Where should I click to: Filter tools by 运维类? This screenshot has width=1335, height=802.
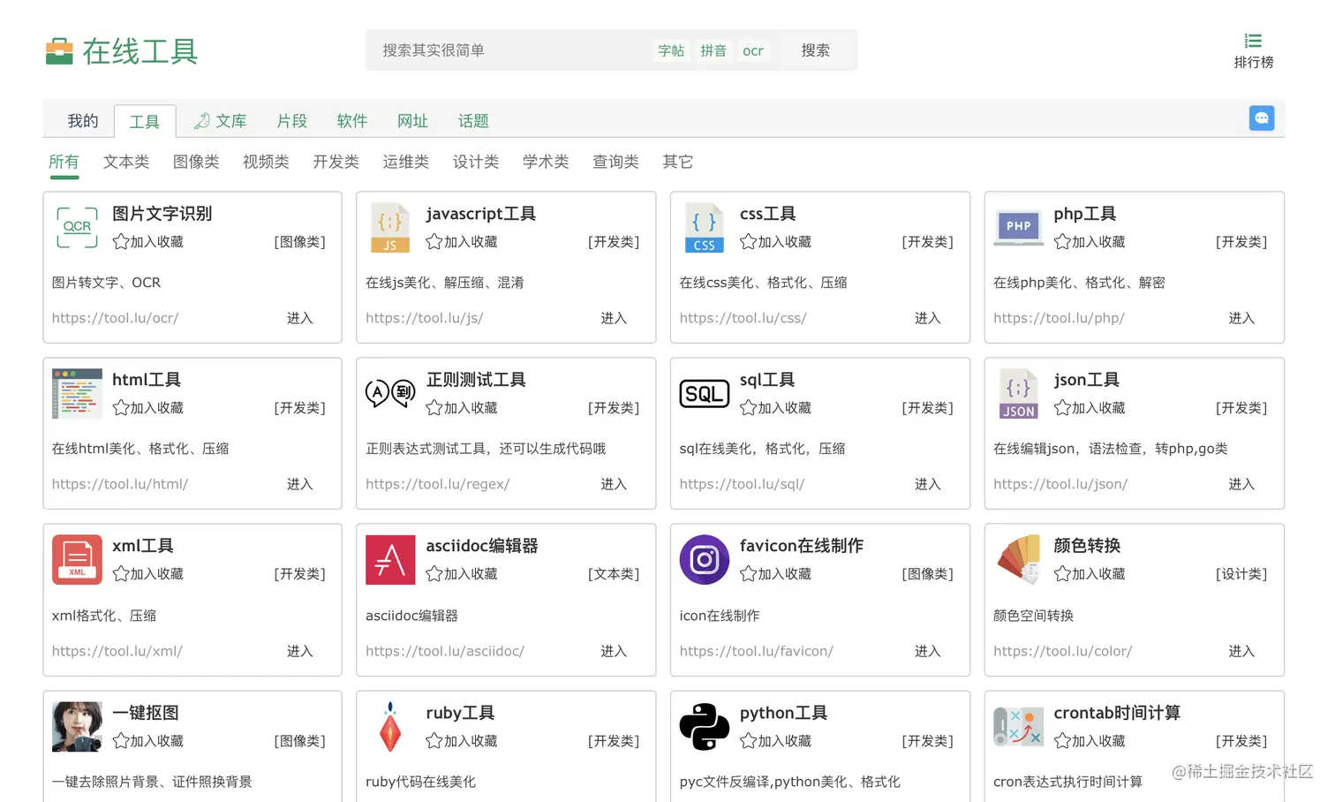(405, 162)
